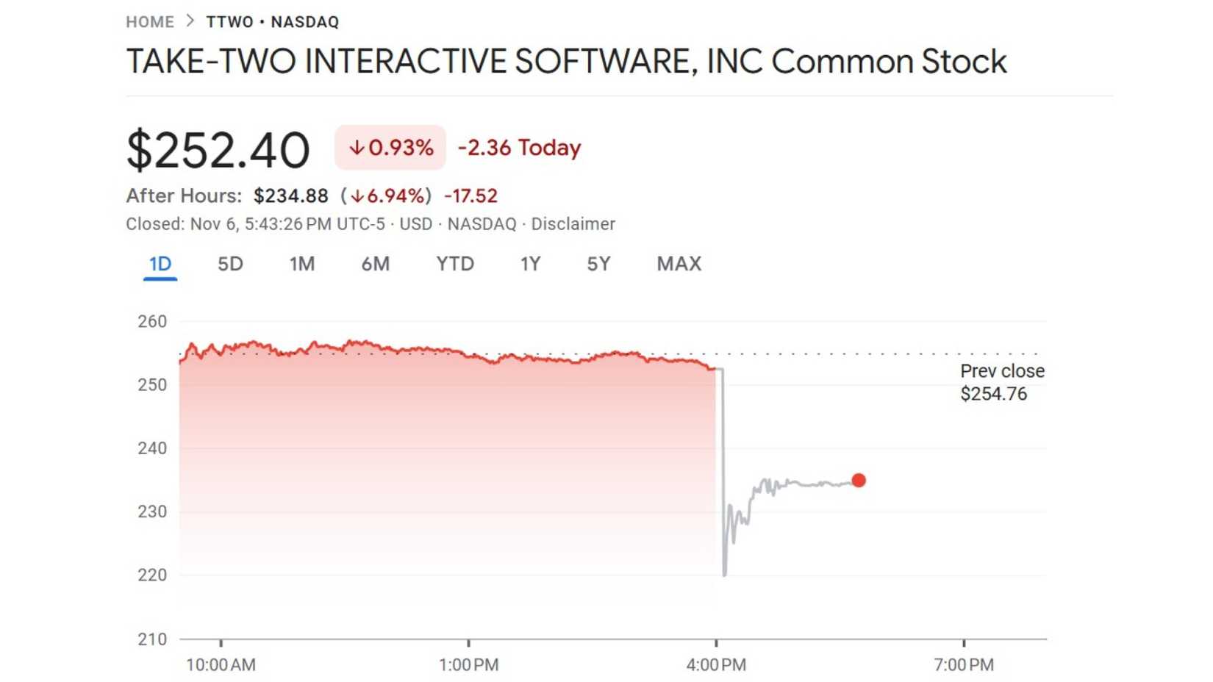Select the stock title heading
1213x682 pixels.
[566, 62]
